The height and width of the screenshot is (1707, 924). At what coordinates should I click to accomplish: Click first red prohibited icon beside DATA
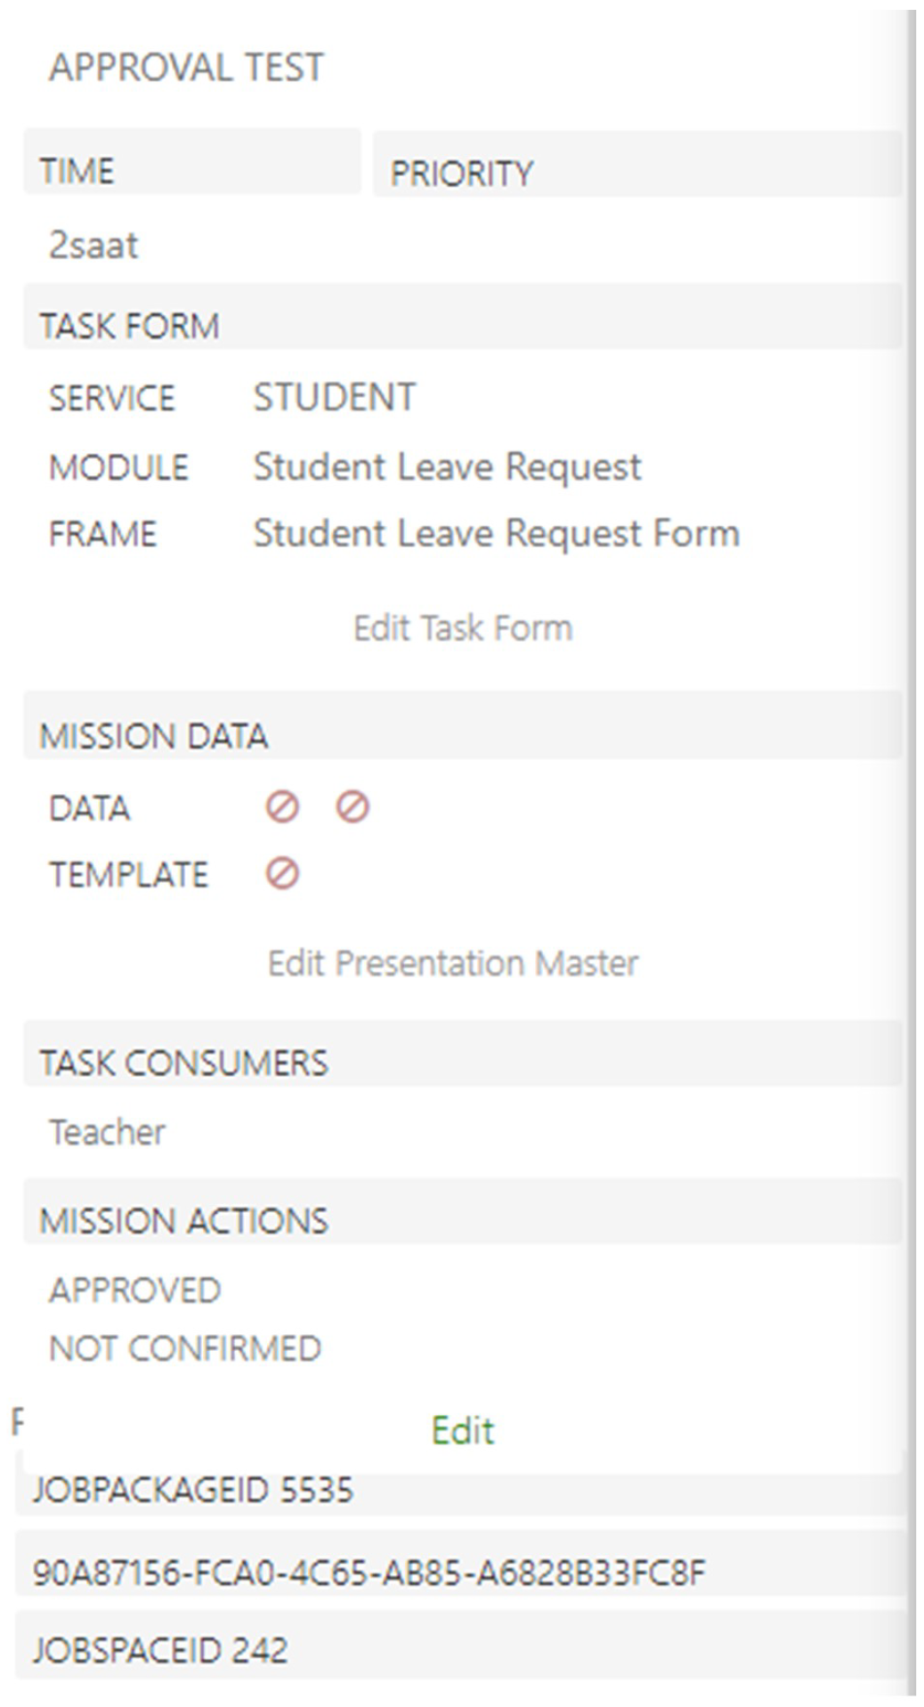coord(282,807)
